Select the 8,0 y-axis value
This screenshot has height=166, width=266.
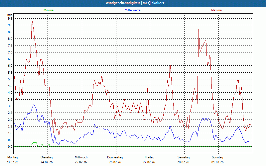pos(10,39)
